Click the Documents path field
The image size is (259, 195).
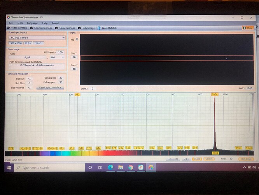pyautogui.click(x=37, y=66)
